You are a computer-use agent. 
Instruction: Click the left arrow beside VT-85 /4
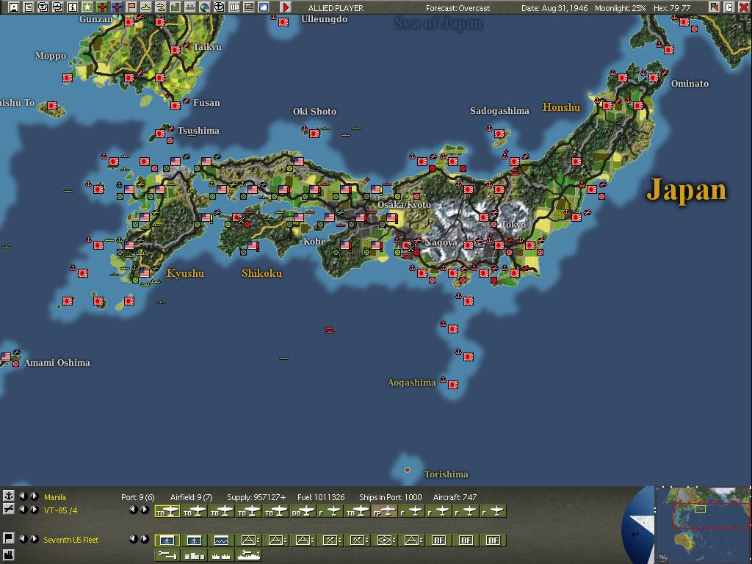pyautogui.click(x=23, y=510)
